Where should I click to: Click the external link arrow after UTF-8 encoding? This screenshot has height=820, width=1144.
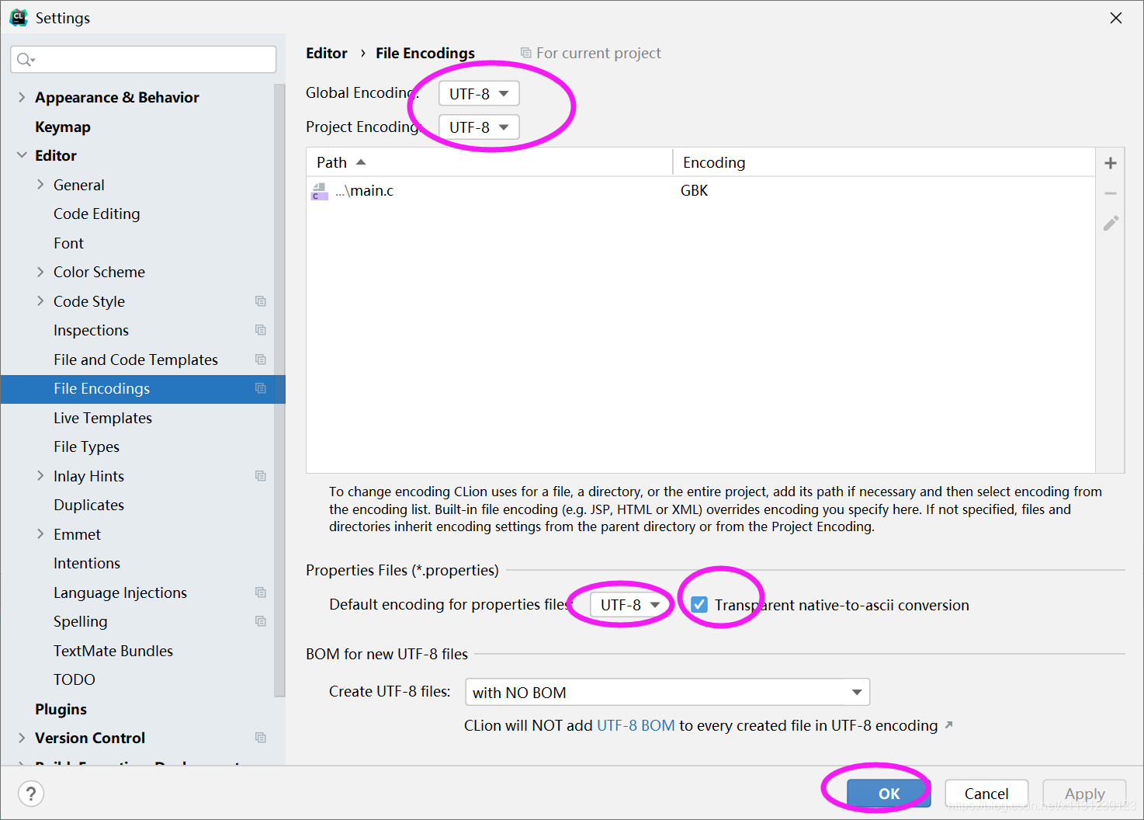[x=948, y=724]
